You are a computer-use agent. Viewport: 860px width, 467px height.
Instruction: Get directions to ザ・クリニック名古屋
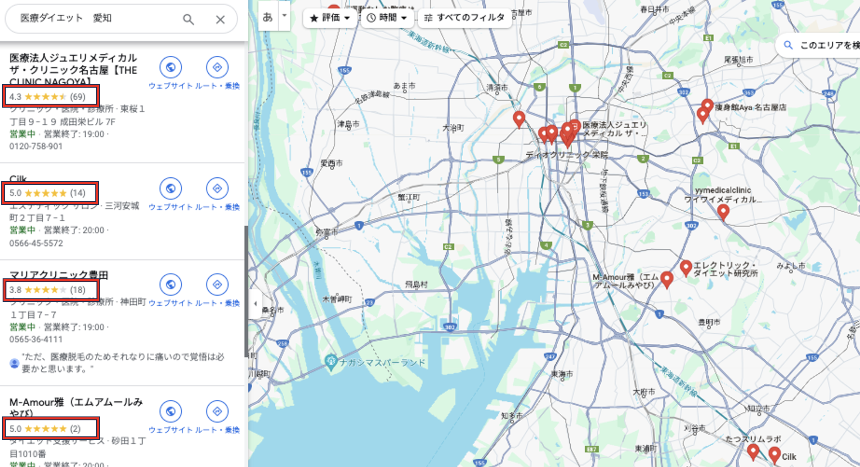[x=217, y=67]
